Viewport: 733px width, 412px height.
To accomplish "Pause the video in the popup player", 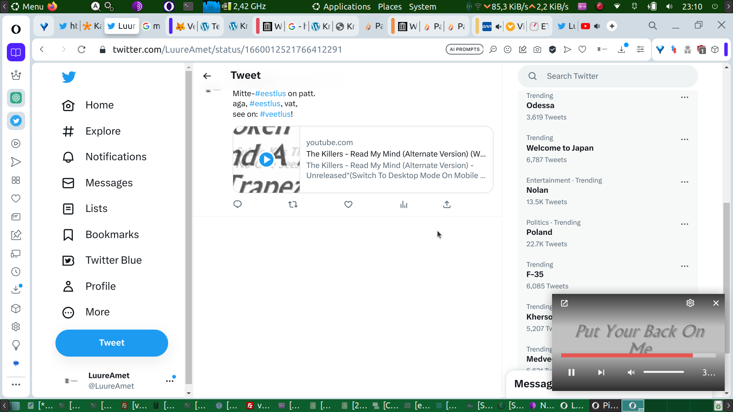I will point(571,372).
